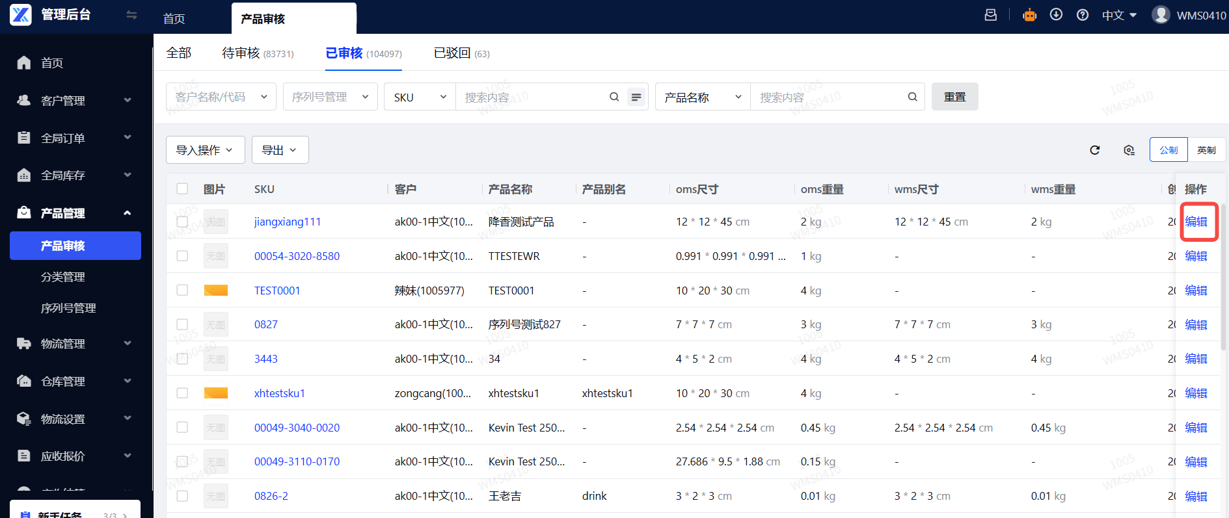This screenshot has width=1229, height=518.
Task: Open the SKU search type dropdown
Action: click(420, 97)
